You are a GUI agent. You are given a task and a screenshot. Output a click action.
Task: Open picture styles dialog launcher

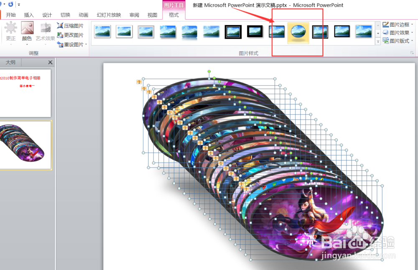(x=412, y=53)
